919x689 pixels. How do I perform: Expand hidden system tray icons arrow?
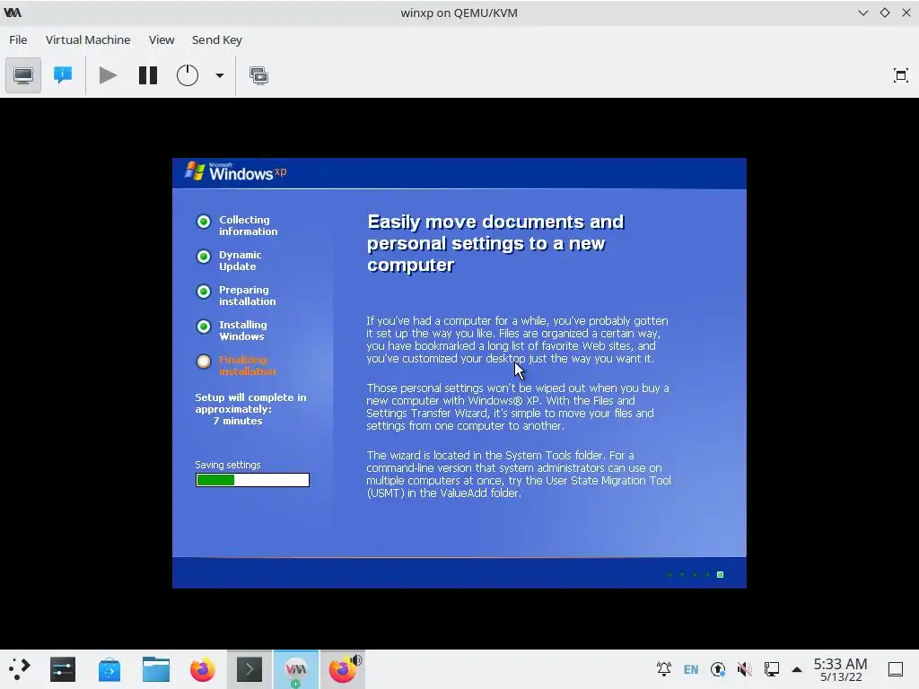[797, 669]
